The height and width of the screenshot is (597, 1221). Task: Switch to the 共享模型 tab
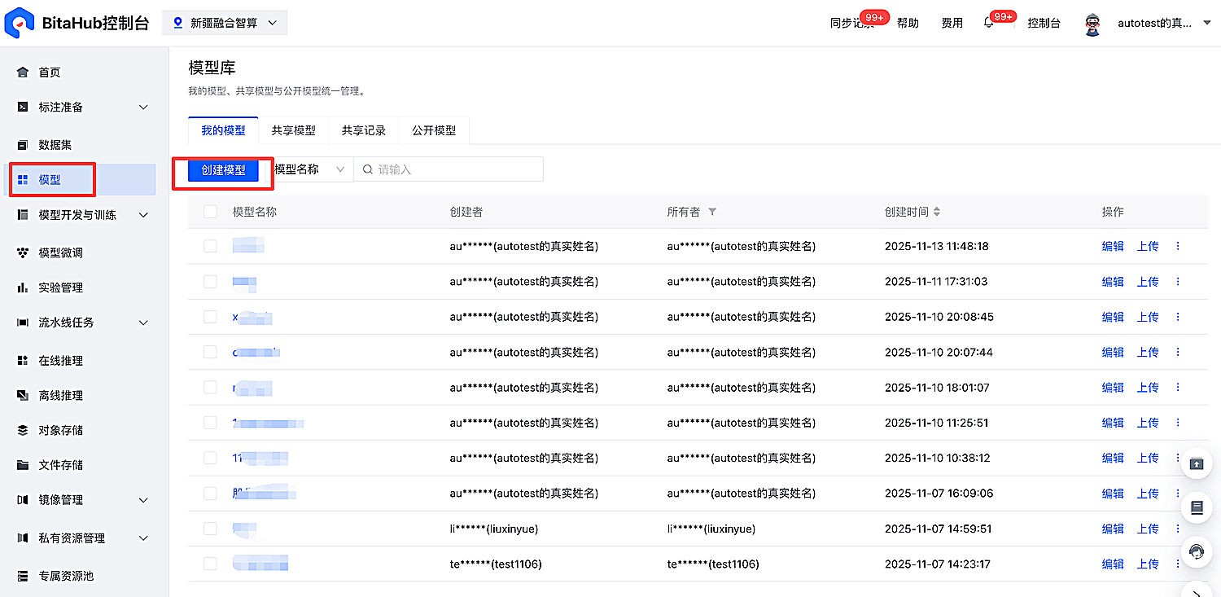(x=293, y=130)
